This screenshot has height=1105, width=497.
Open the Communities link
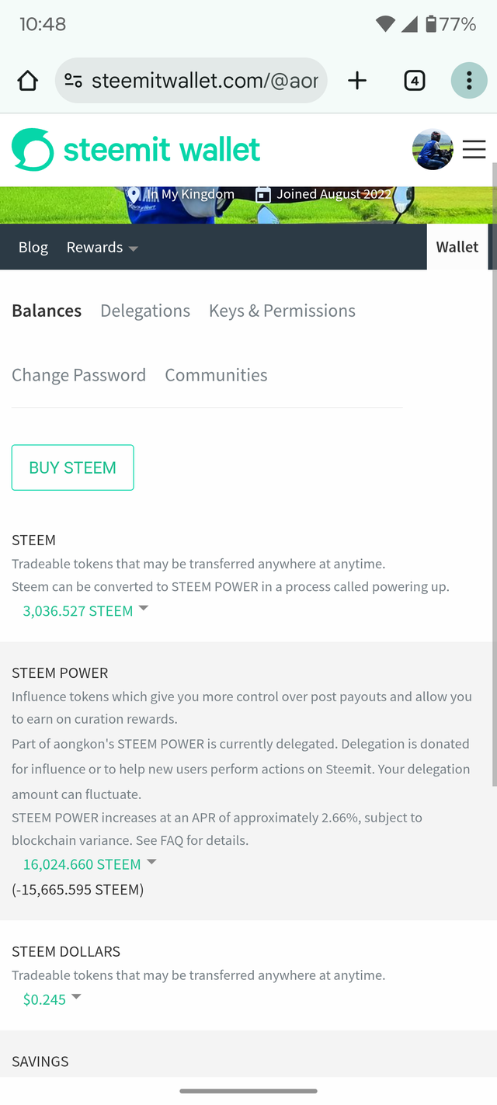click(216, 376)
